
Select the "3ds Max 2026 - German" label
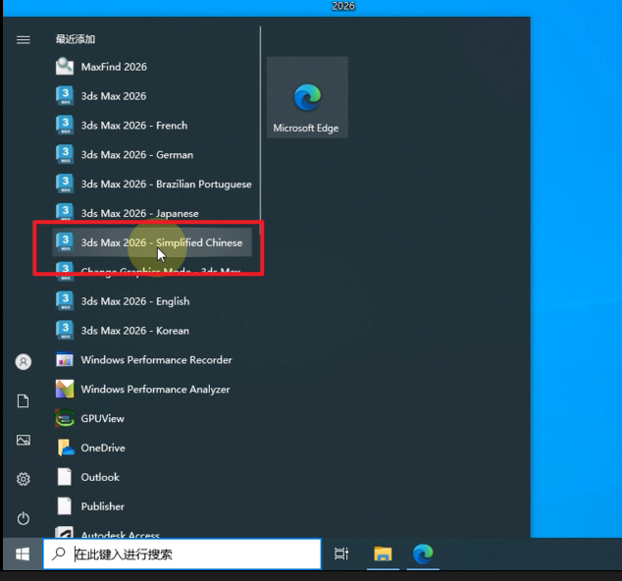tap(137, 155)
